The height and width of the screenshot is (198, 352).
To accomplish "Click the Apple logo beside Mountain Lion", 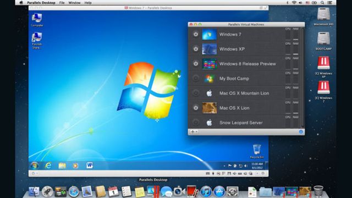I will pyautogui.click(x=209, y=93).
